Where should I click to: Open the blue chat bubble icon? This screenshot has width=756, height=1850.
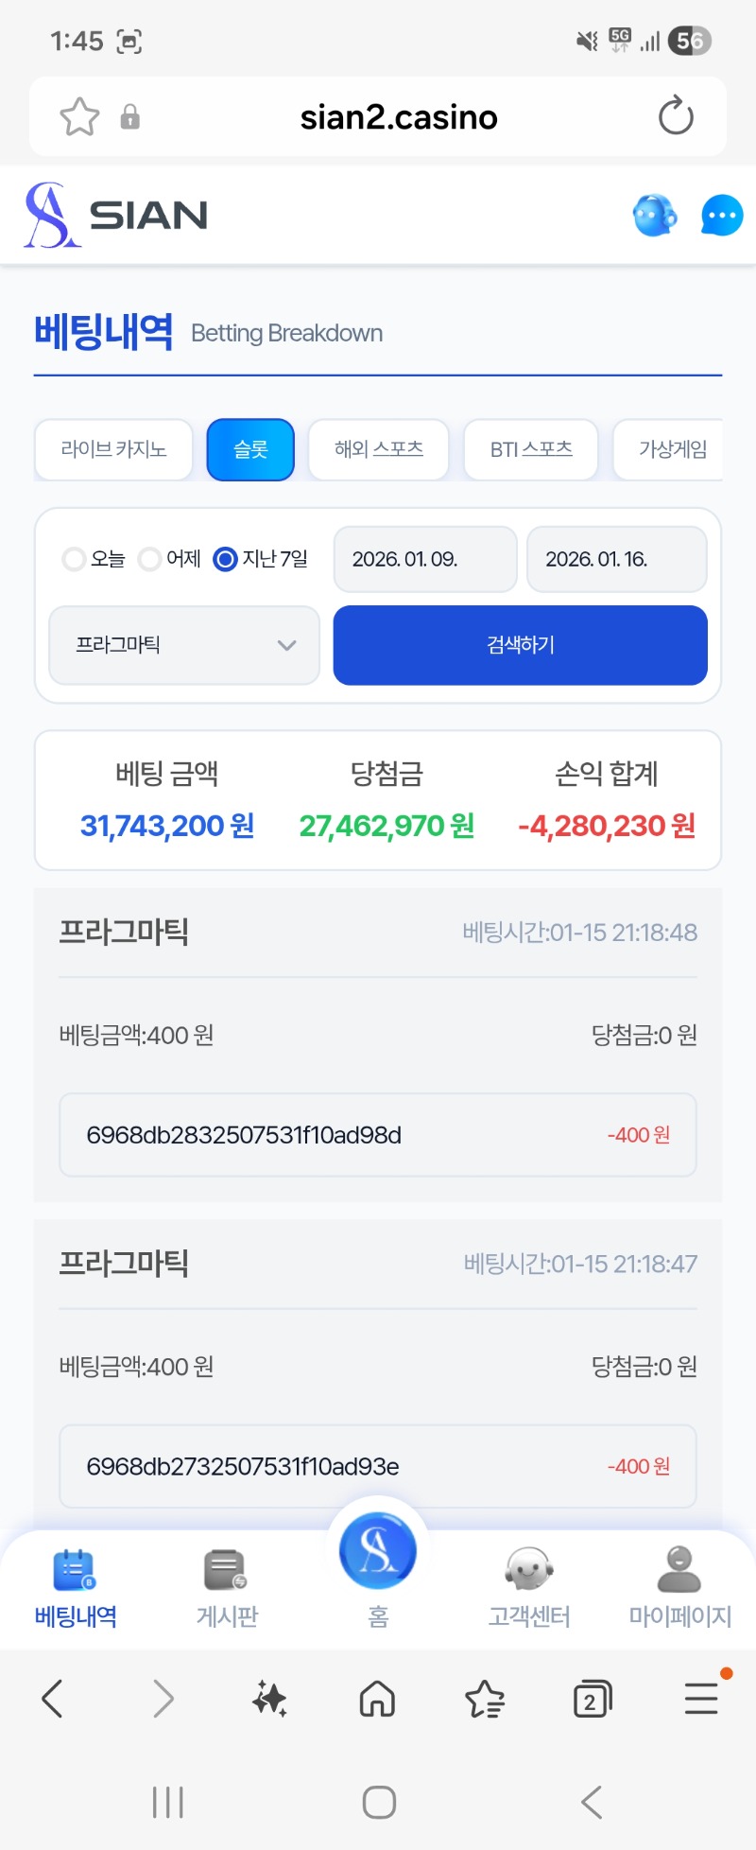(x=722, y=216)
